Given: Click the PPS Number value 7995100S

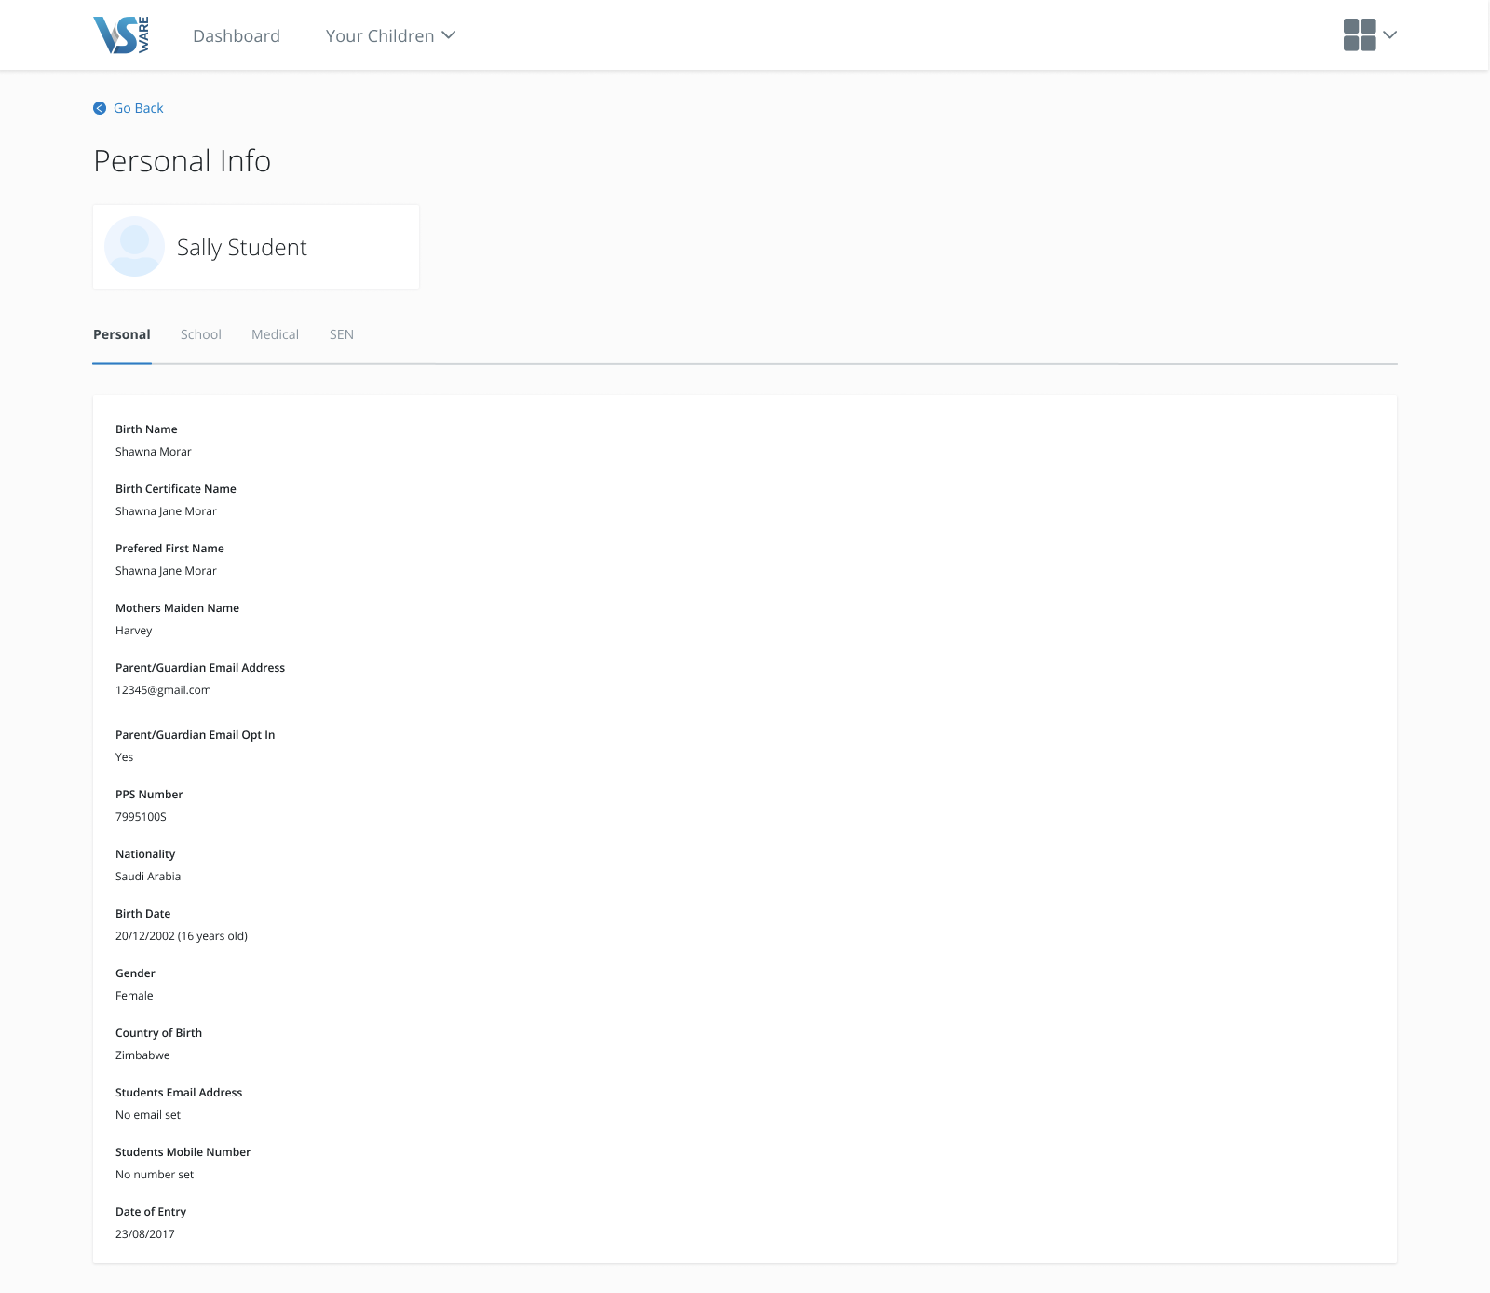Looking at the screenshot, I should (x=141, y=817).
